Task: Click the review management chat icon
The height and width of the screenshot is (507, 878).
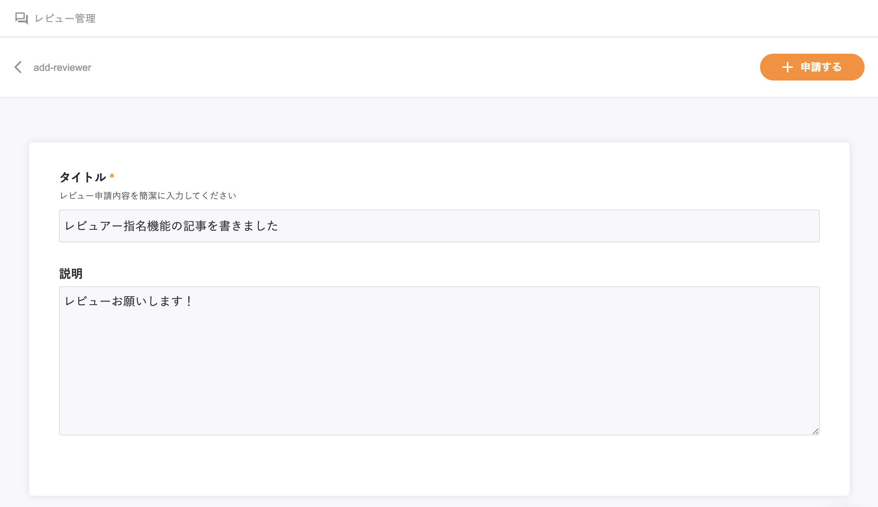Action: [21, 18]
